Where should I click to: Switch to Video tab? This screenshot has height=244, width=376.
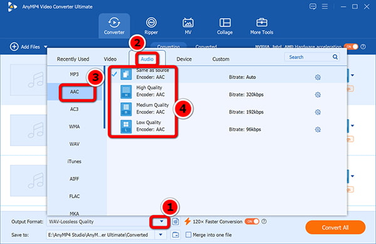click(x=110, y=59)
